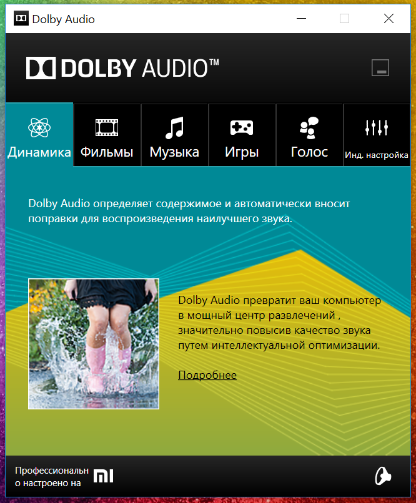The image size is (416, 503).
Task: Collapse app with the mini-mode square button
Action: tap(380, 67)
